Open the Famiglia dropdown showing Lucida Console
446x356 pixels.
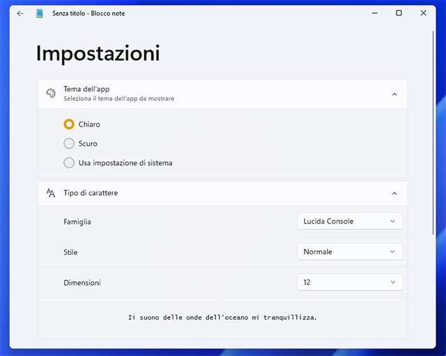point(350,222)
